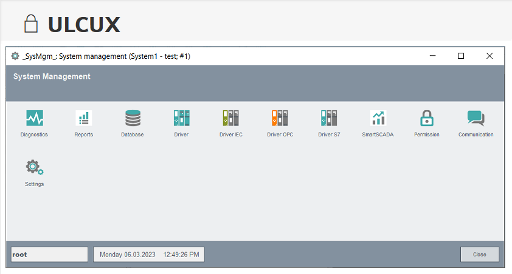The width and height of the screenshot is (512, 274).
Task: Click the Close button at bottom right
Action: tap(480, 255)
